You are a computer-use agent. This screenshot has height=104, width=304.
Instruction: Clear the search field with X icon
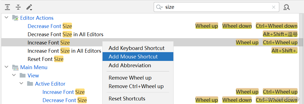(274, 7)
